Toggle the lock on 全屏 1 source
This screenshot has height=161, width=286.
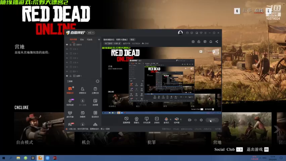pyautogui.click(x=70, y=76)
